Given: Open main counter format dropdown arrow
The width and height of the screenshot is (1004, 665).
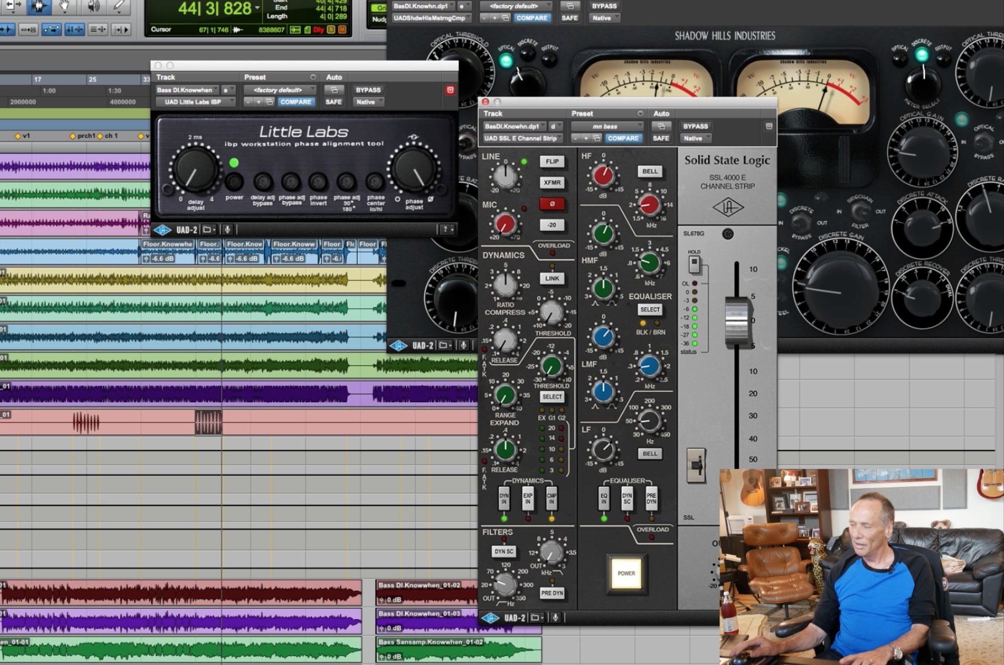Looking at the screenshot, I should click(257, 8).
